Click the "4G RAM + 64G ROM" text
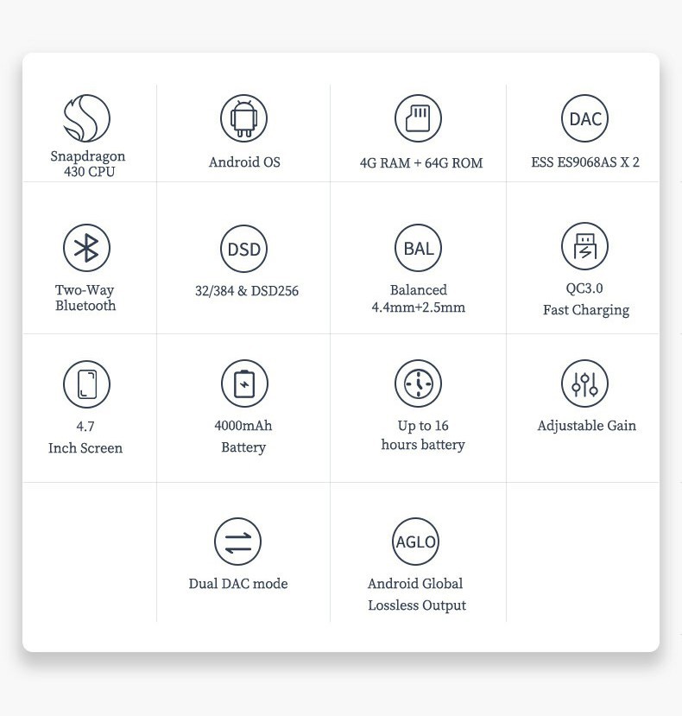Viewport: 682px width, 716px height. (421, 162)
